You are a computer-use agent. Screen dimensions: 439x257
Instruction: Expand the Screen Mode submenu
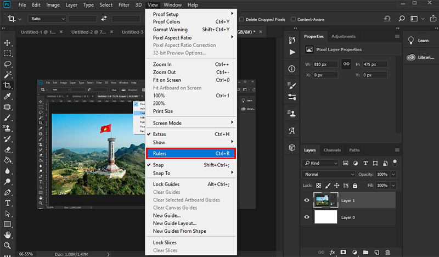coord(190,123)
